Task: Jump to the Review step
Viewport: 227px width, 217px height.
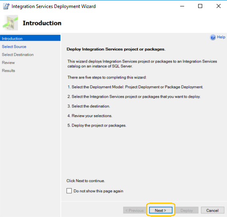Action: pos(8,63)
